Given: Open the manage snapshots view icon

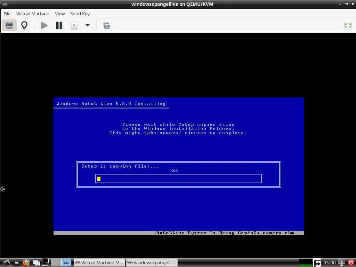Looking at the screenshot, I should click(106, 25).
